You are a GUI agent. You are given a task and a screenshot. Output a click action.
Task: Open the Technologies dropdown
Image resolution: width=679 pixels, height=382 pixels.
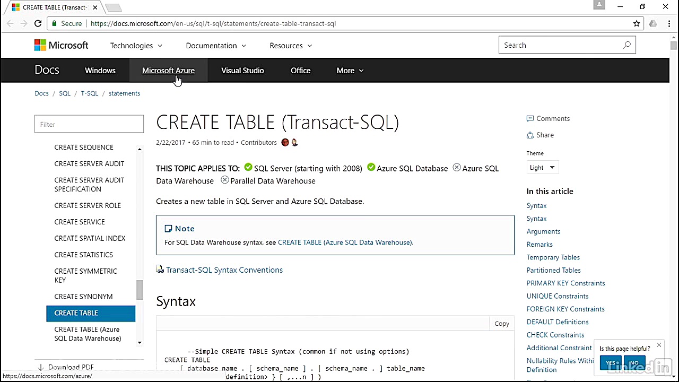tap(136, 46)
